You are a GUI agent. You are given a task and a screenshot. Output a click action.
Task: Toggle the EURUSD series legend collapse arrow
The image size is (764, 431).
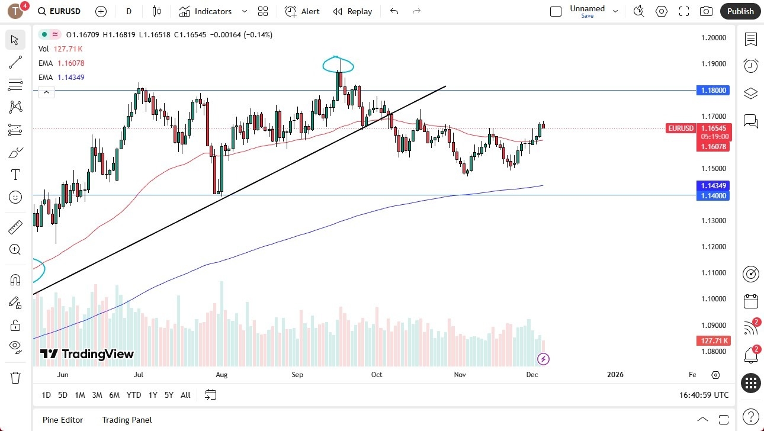[x=46, y=92]
